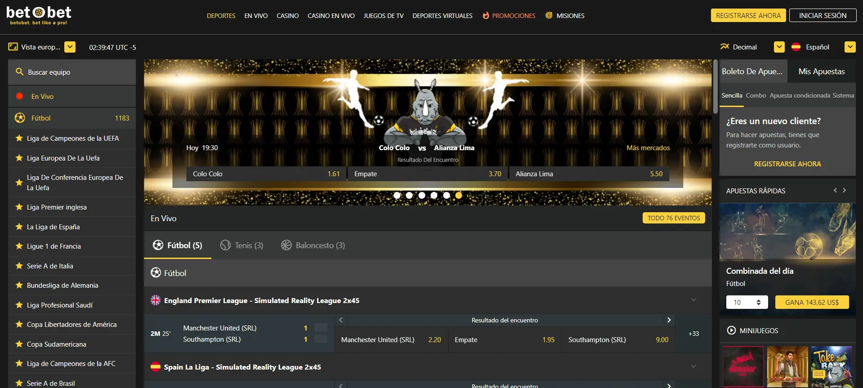The height and width of the screenshot is (388, 863).
Task: Go to next Apuestas Rápidas card
Action: [845, 190]
